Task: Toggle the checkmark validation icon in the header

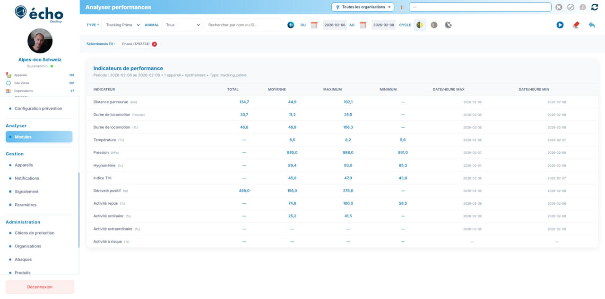Action: [x=570, y=7]
